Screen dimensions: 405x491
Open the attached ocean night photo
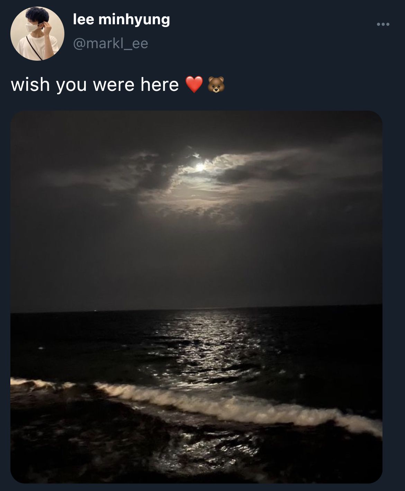pos(196,297)
